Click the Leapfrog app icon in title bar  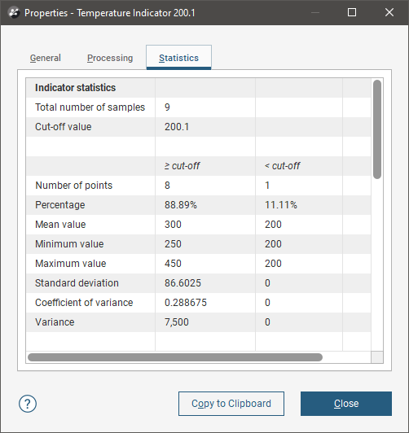14,13
